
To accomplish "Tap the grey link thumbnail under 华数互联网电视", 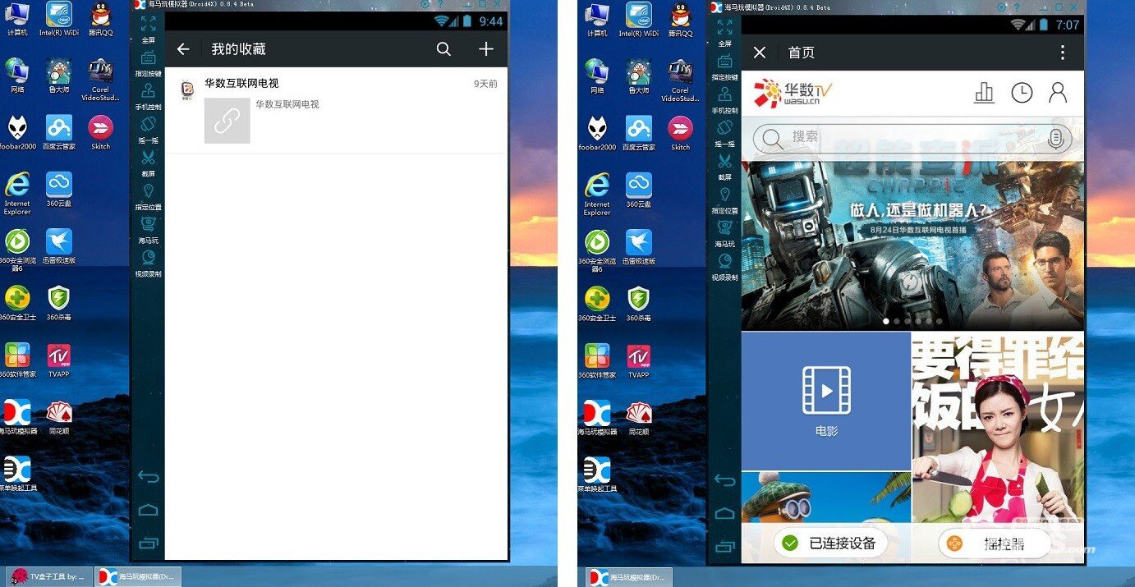I will click(x=227, y=121).
